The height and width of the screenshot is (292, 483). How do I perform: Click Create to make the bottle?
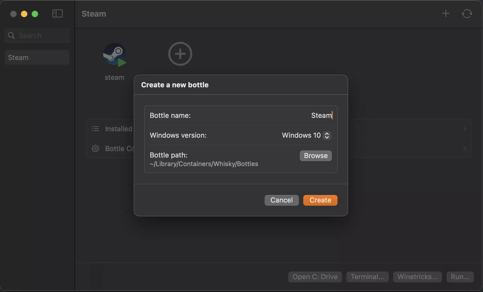[320, 200]
